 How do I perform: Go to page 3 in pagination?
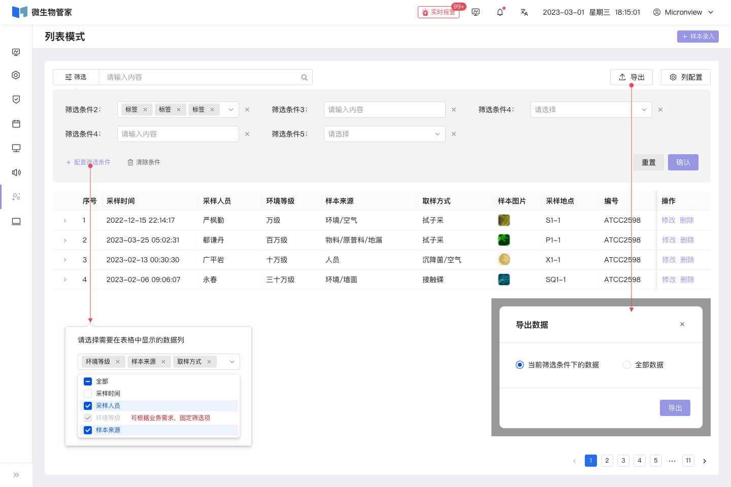point(623,461)
